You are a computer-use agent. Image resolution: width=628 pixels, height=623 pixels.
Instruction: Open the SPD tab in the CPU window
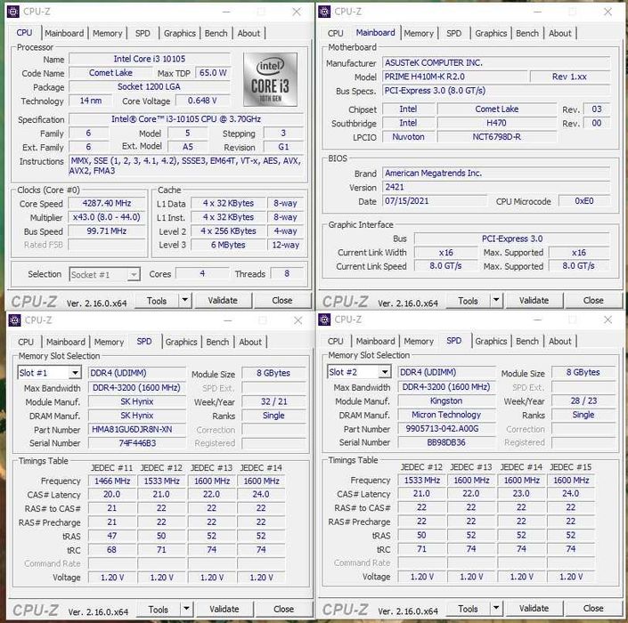(143, 33)
